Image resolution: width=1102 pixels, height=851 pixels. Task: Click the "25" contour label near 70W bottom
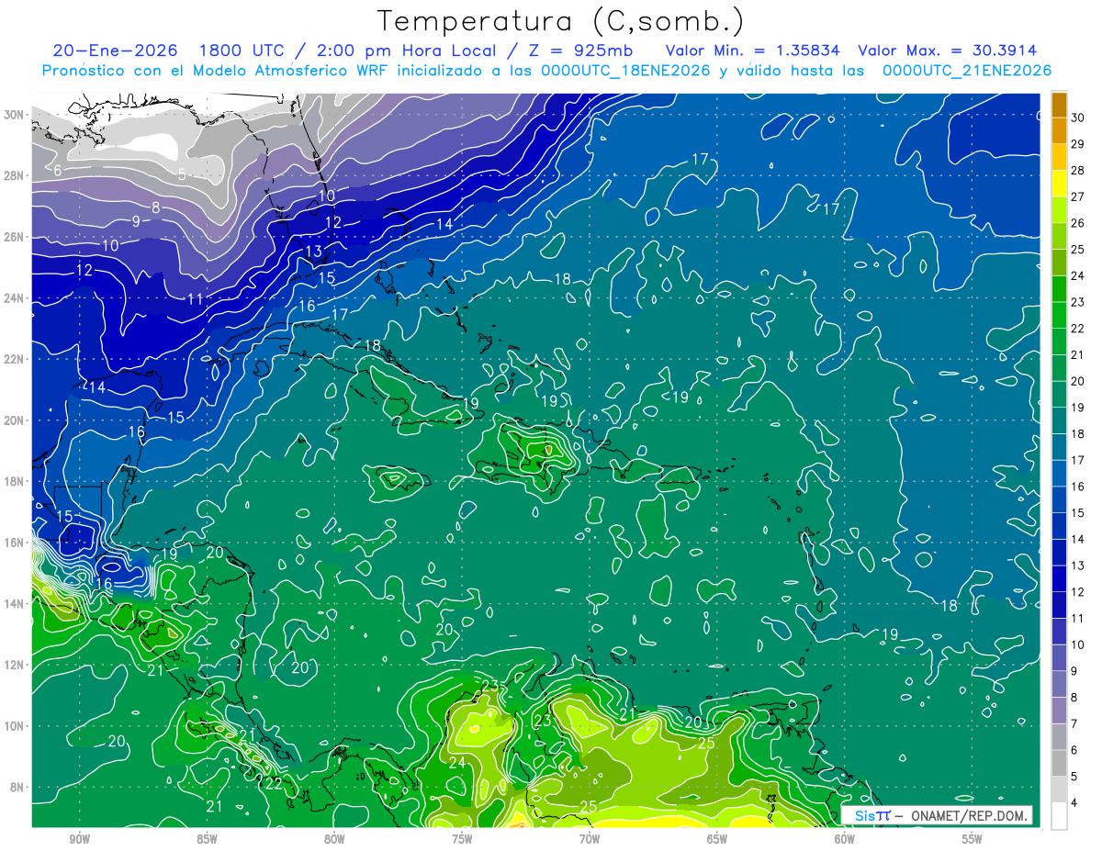(x=589, y=807)
